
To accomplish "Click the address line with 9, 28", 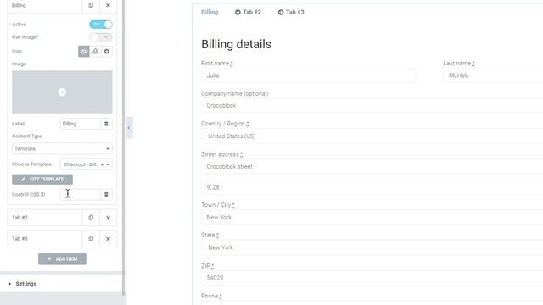I will pos(372,187).
